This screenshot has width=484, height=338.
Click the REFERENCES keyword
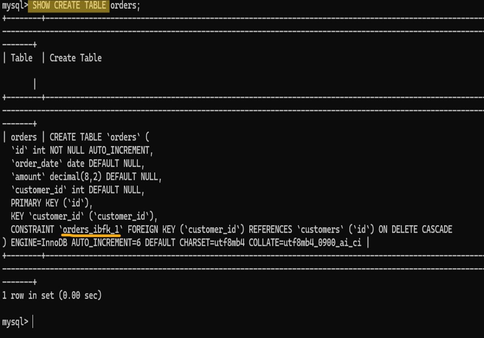pyautogui.click(x=270, y=230)
